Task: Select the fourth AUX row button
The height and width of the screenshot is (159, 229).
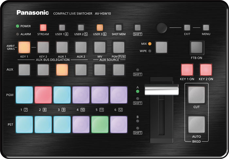Action: (x=81, y=70)
